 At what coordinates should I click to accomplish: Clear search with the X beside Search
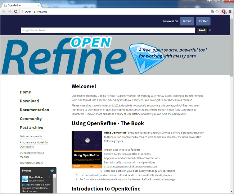[210, 30]
